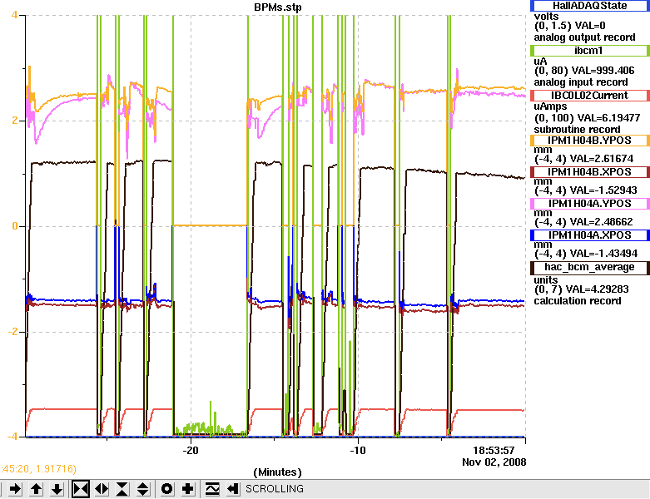The width and height of the screenshot is (650, 499).
Task: Select the hac_bcm_average legend entry
Action: coord(589,267)
